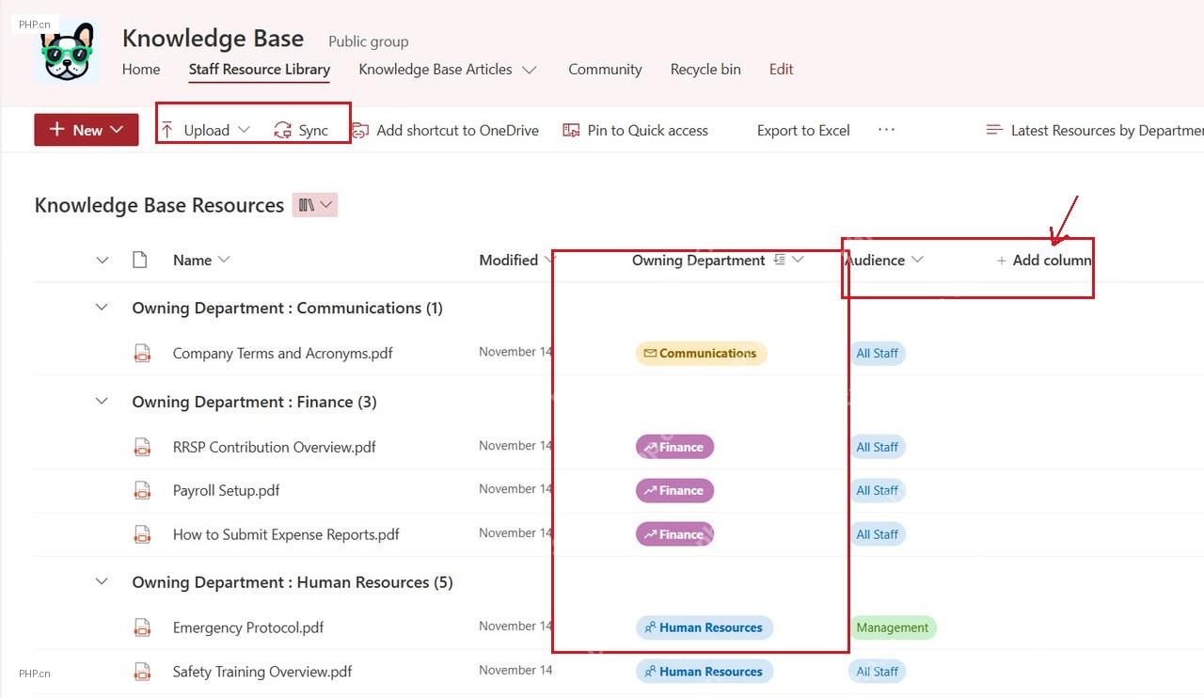Open the Community navigation tab

(605, 69)
